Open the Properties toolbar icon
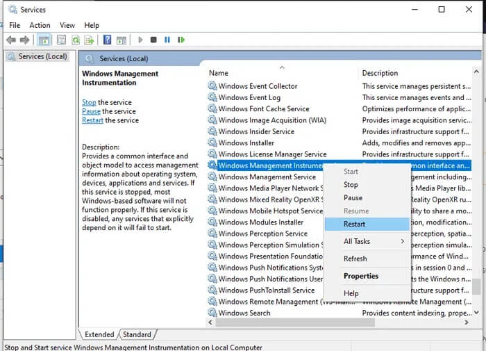This screenshot has width=486, height=351. click(x=61, y=40)
